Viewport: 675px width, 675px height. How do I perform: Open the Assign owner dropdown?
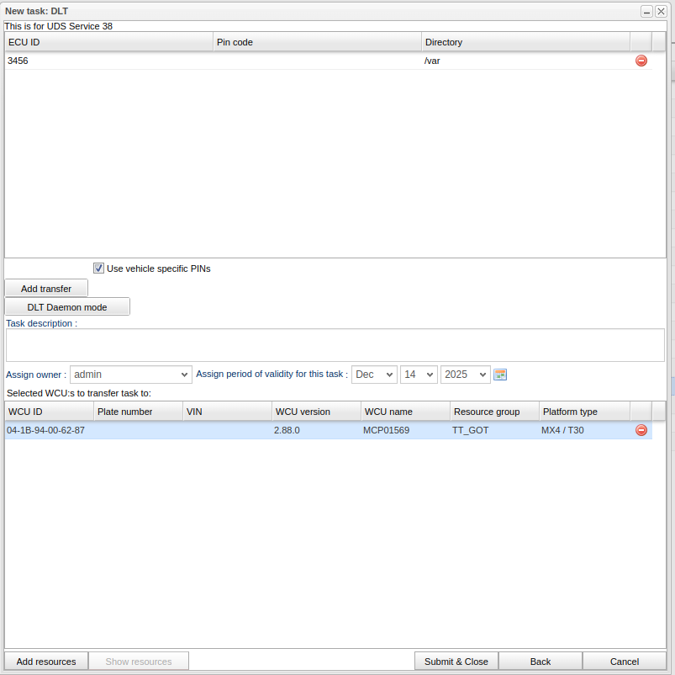[131, 375]
